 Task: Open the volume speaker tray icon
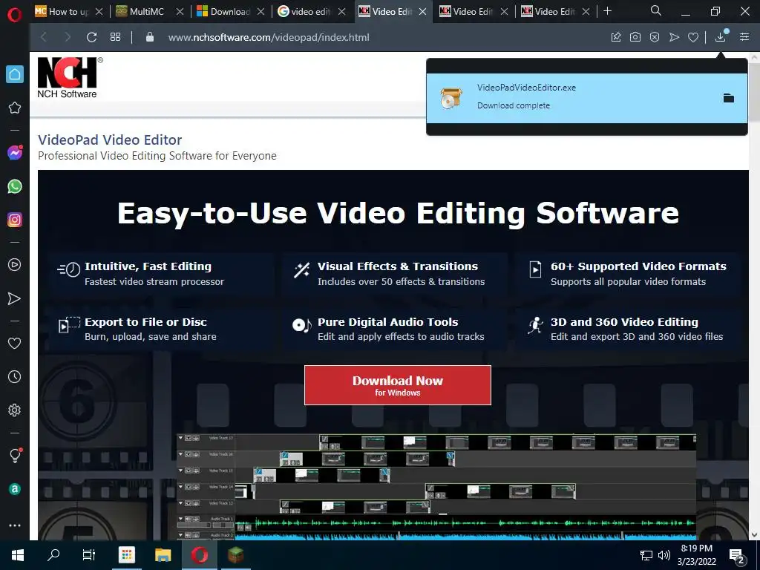[664, 555]
